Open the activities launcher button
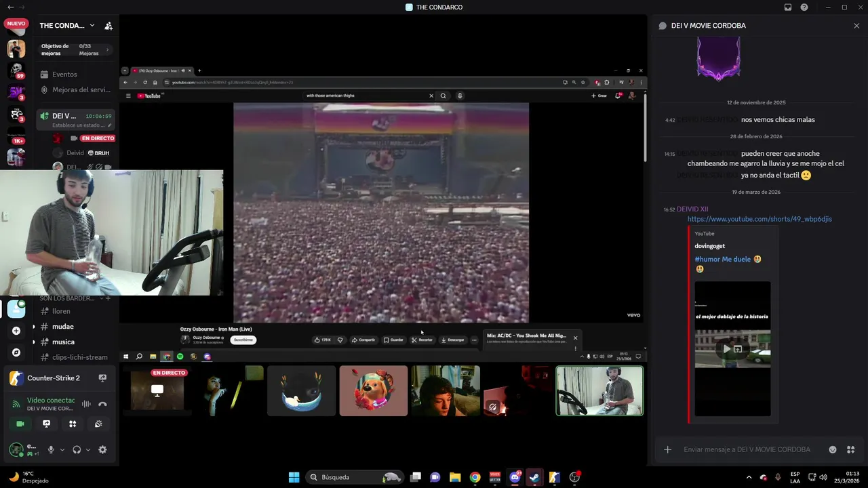This screenshot has width=868, height=488. [73, 424]
